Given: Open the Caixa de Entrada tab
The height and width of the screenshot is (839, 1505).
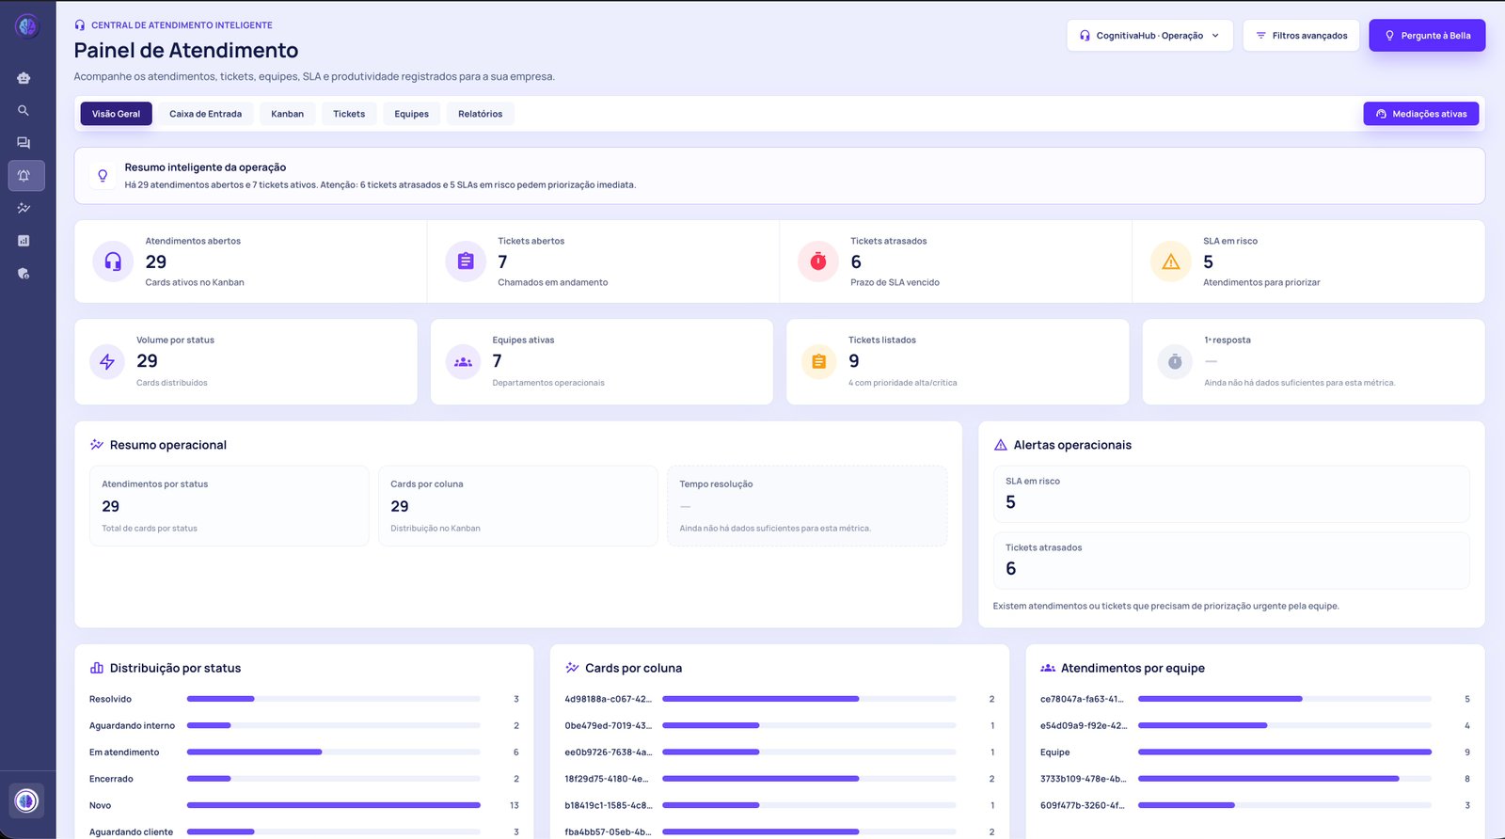Looking at the screenshot, I should (x=205, y=114).
